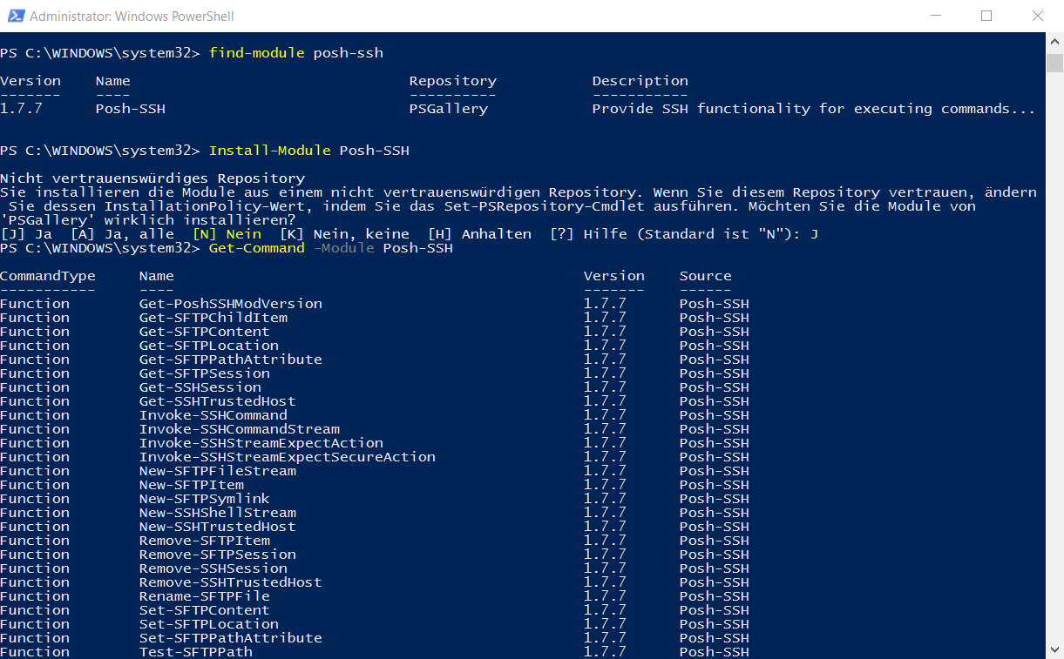Click New-SSHShellStream function name

point(218,513)
